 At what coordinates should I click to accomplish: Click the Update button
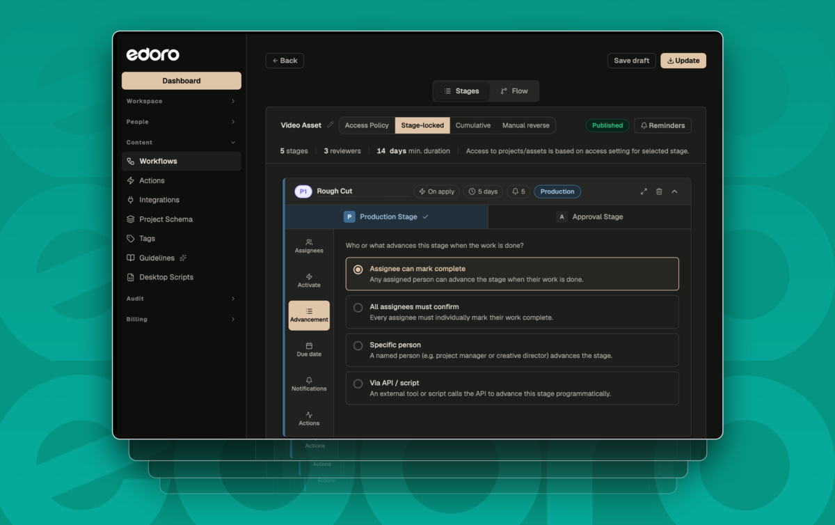click(683, 61)
